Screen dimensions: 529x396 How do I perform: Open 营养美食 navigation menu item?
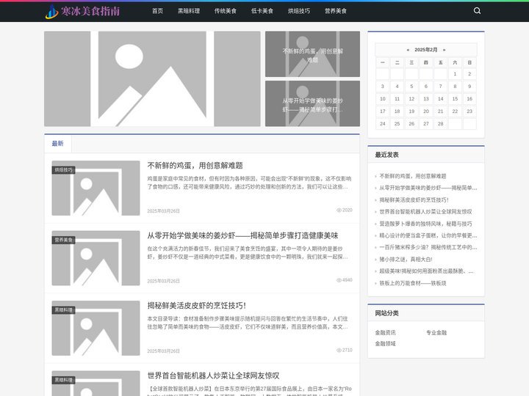tap(336, 11)
